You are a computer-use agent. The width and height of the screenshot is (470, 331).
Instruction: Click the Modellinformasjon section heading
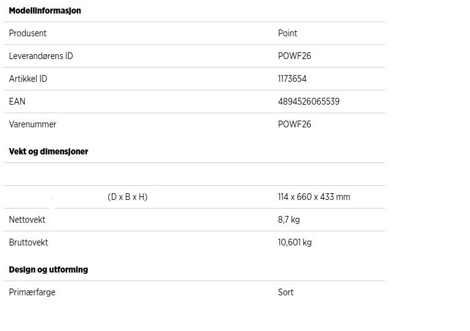(x=45, y=10)
